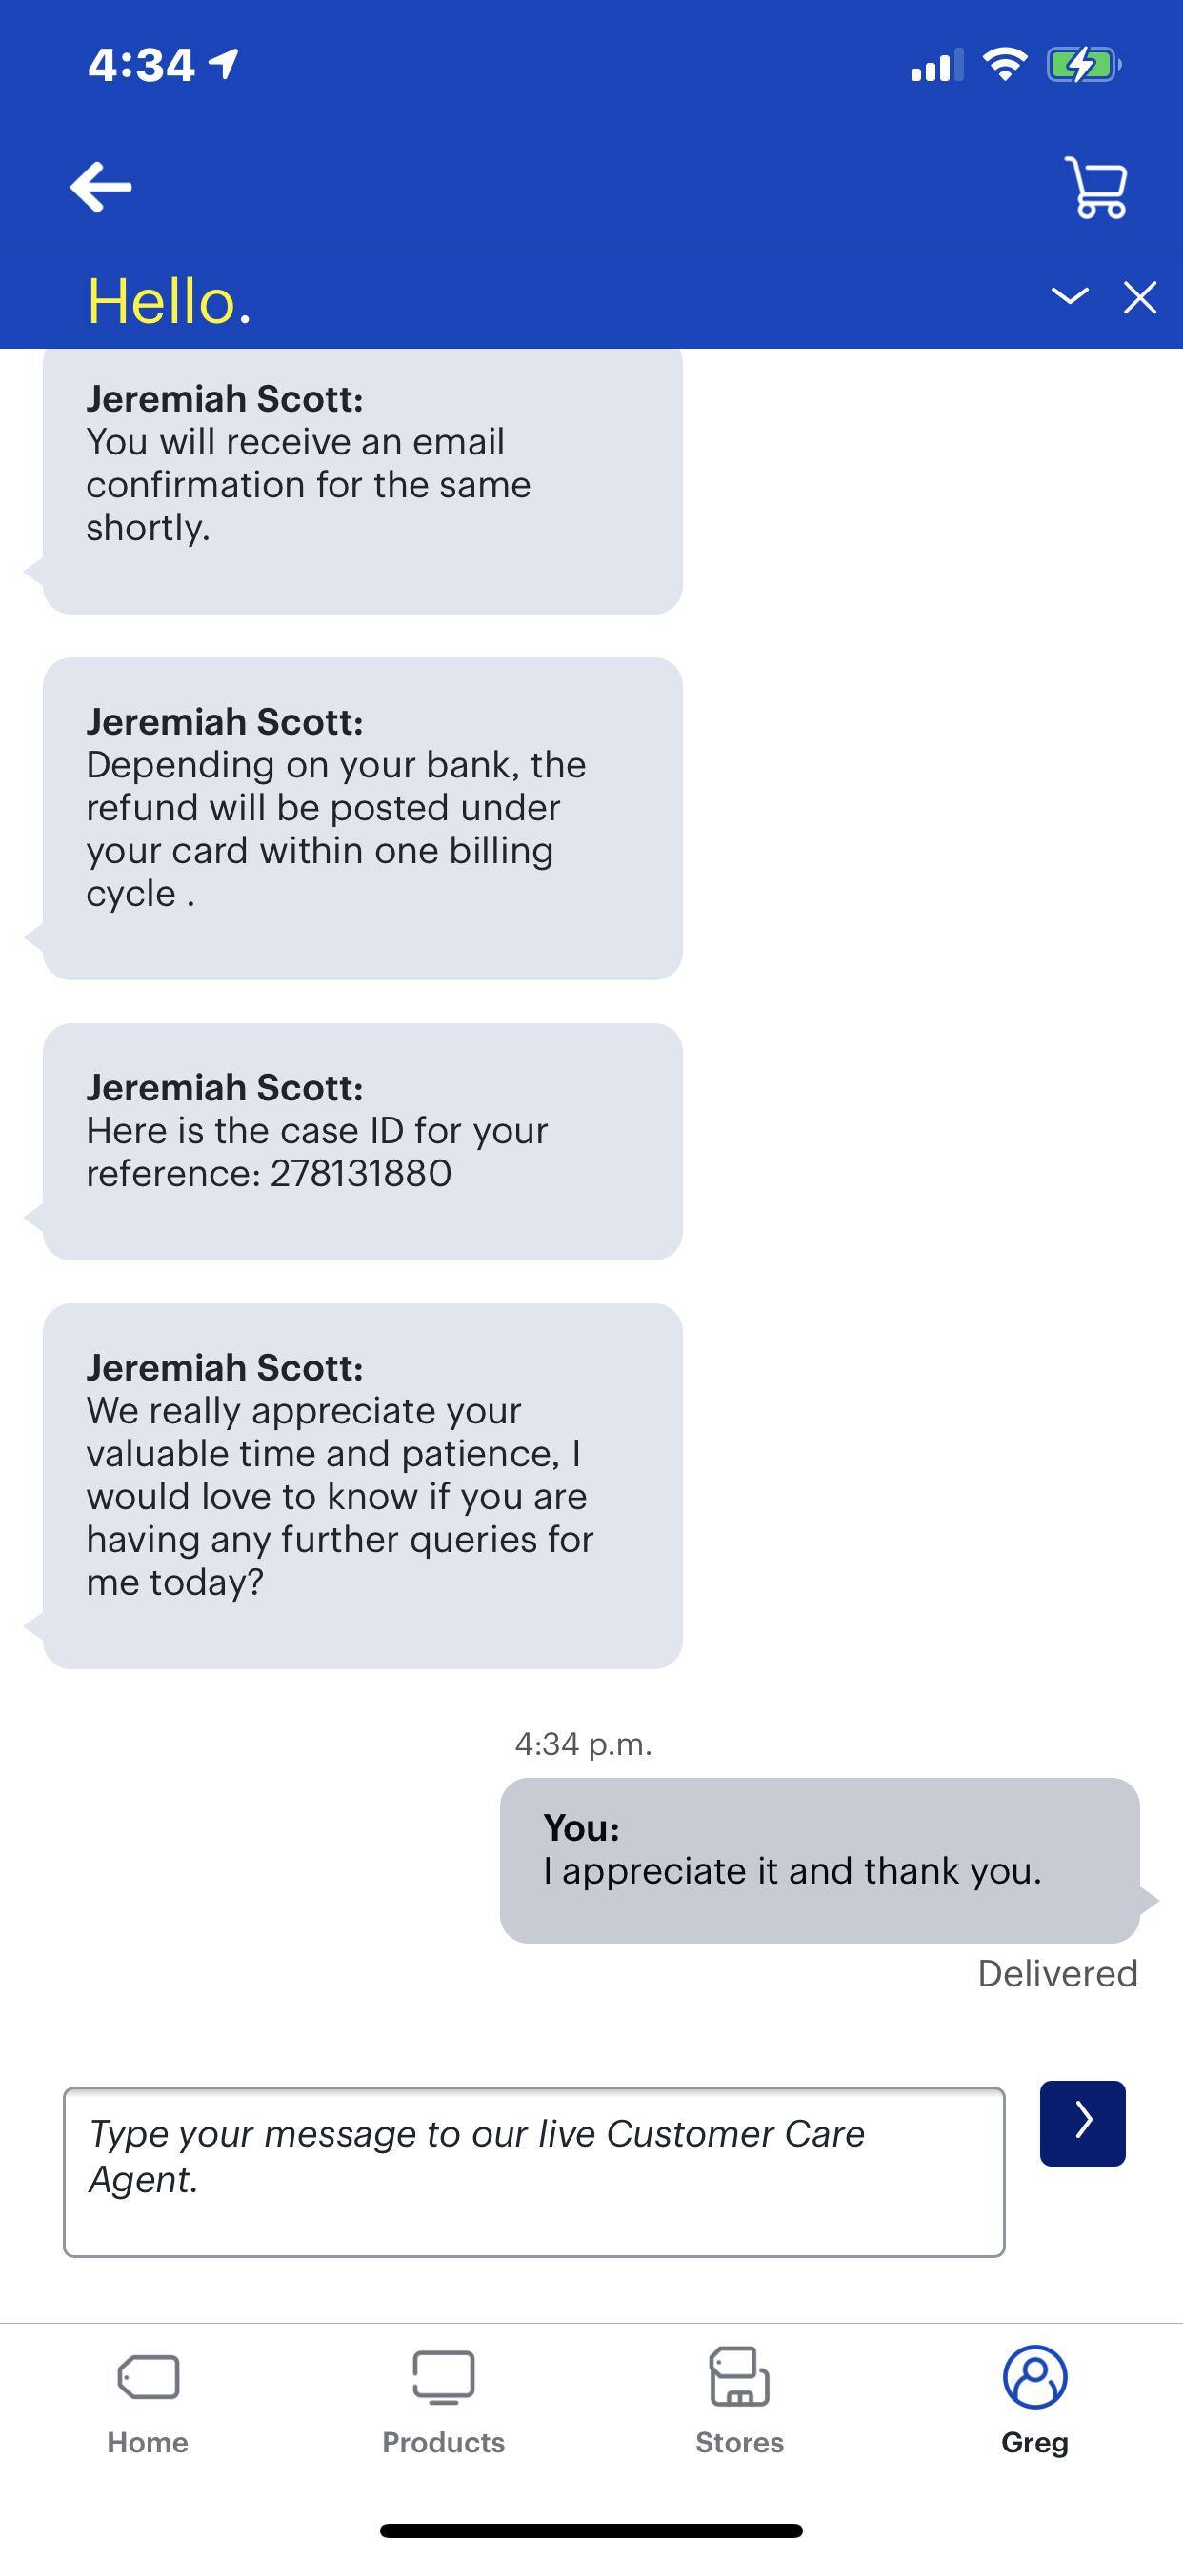Tap the refund billing cycle message
The height and width of the screenshot is (2561, 1183).
(x=363, y=818)
